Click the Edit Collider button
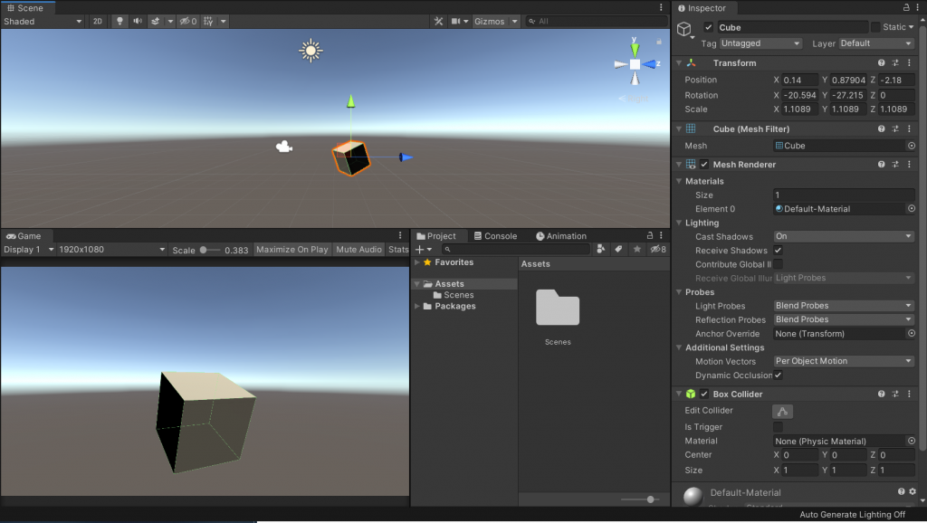Viewport: 927px width, 523px height. (x=782, y=412)
